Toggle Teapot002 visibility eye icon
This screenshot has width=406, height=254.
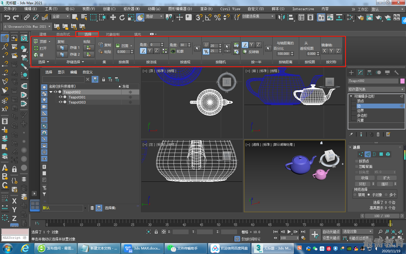click(x=56, y=92)
